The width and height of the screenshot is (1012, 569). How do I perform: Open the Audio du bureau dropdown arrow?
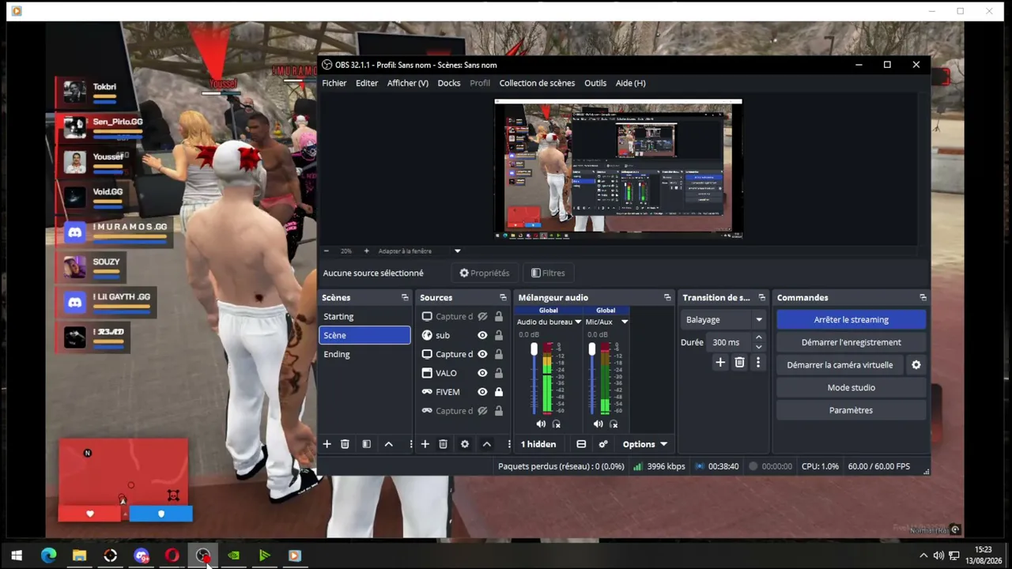click(x=578, y=322)
